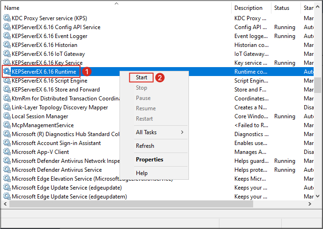This screenshot has height=229, width=323.
Task: Select Microsoft App-V Client service
Action: point(40,152)
